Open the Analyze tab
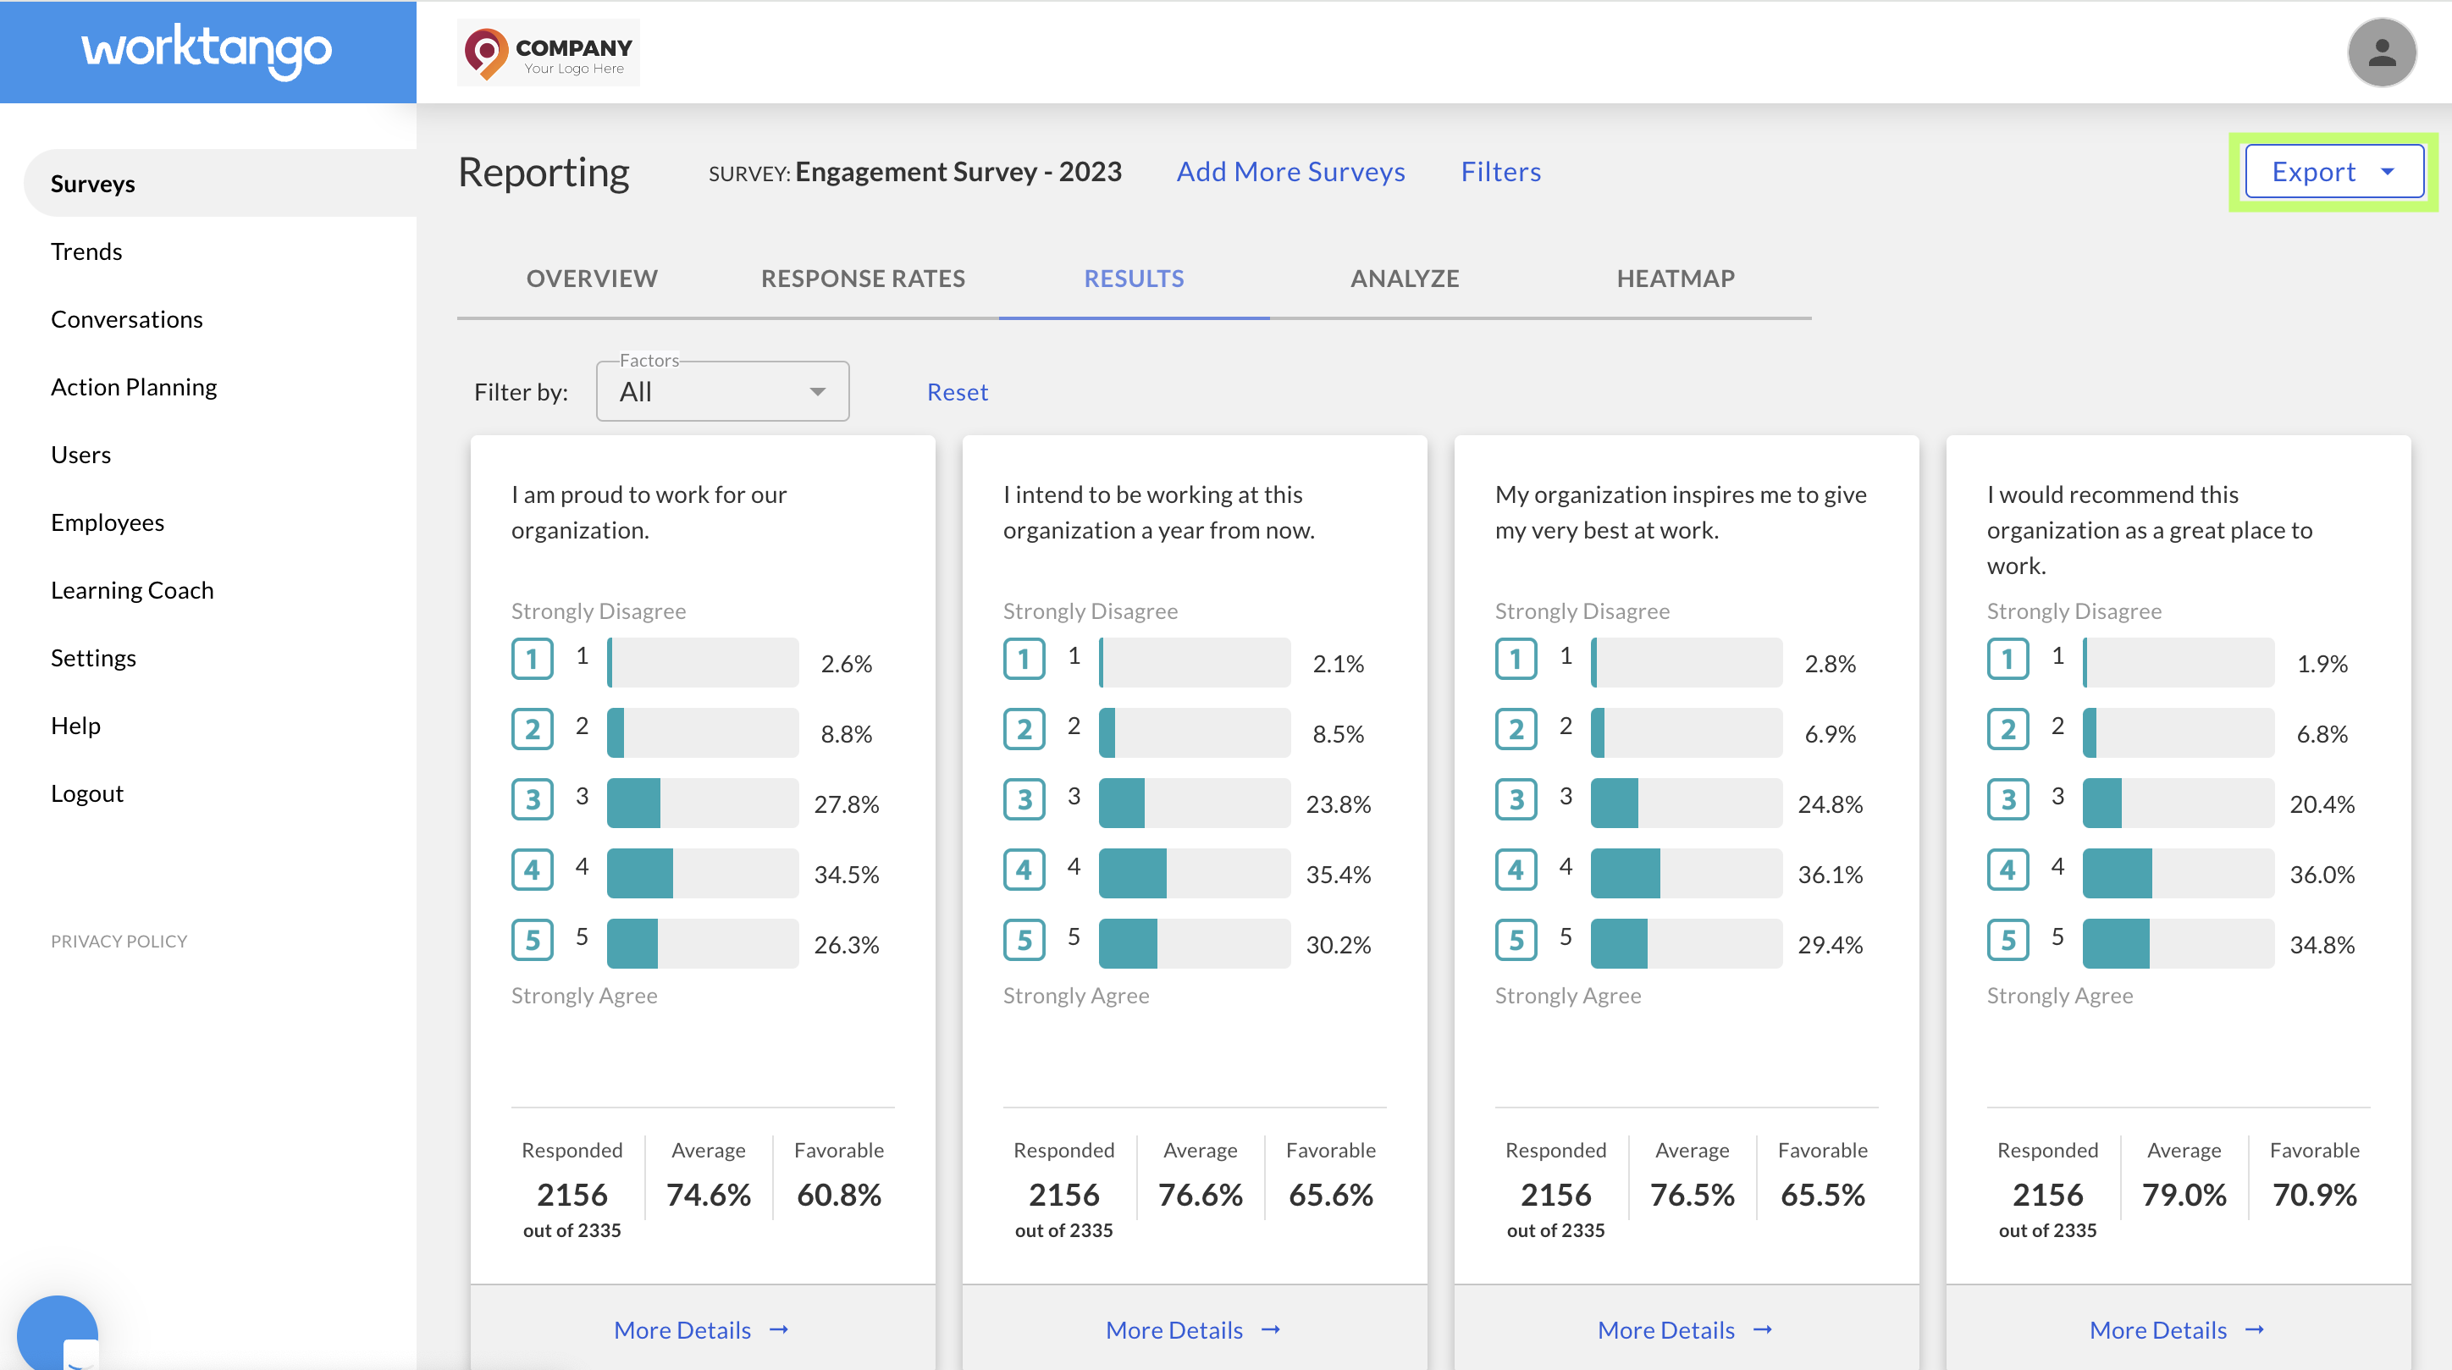This screenshot has height=1370, width=2452. (x=1405, y=278)
